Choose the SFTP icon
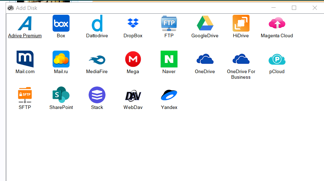Viewport: 324px width, 181px height. tap(25, 95)
